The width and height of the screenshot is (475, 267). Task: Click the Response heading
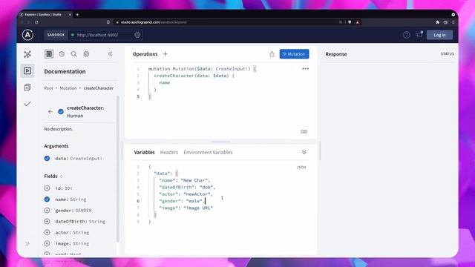click(336, 54)
